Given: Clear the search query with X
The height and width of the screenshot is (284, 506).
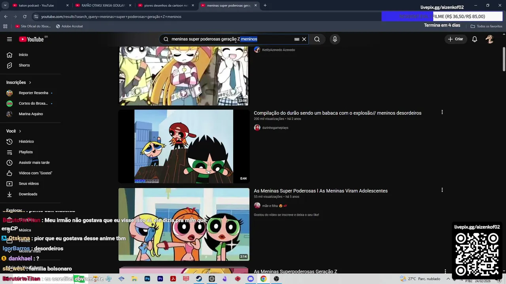Looking at the screenshot, I should pyautogui.click(x=304, y=39).
